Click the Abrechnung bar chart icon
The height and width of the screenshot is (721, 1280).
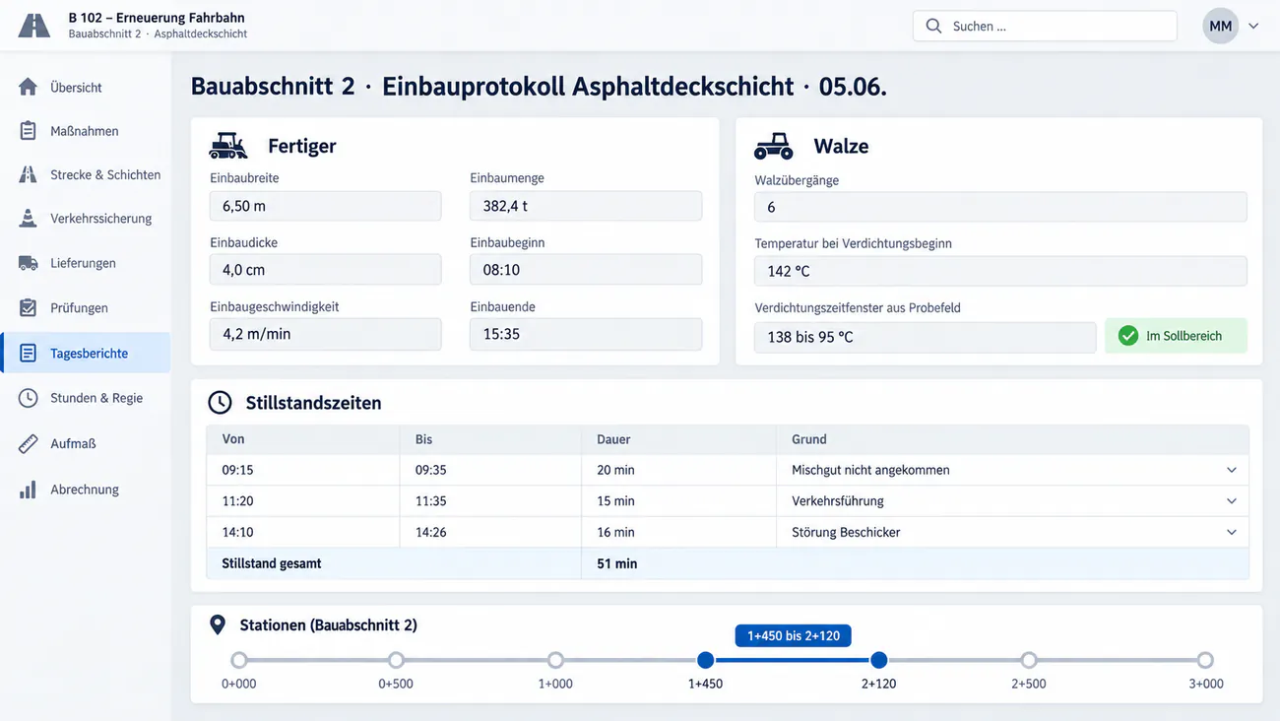(x=28, y=490)
